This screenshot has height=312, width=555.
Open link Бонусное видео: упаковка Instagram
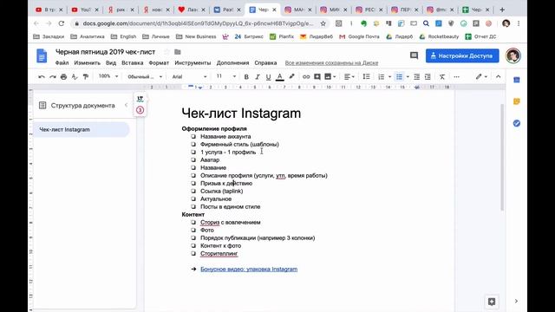click(249, 270)
